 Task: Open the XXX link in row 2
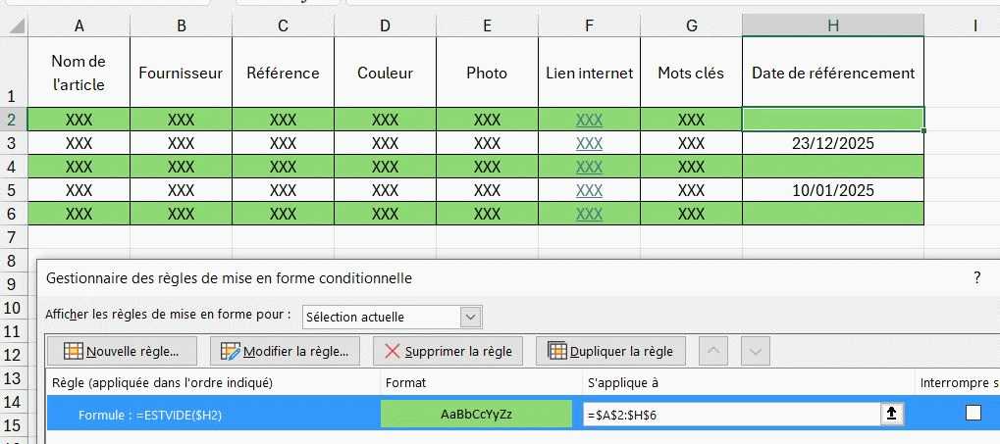point(589,120)
